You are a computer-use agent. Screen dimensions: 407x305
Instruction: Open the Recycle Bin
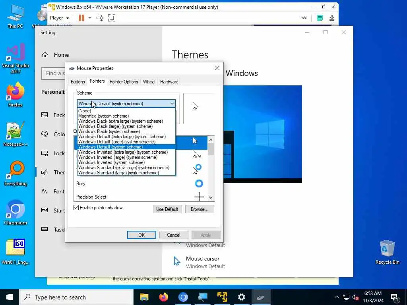coord(387,252)
